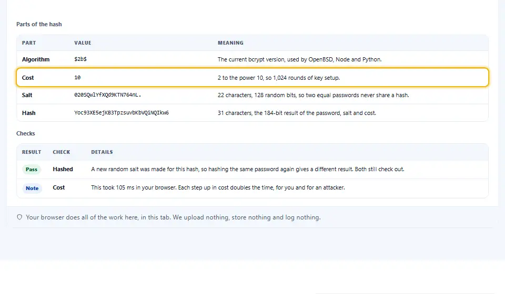Image resolution: width=505 pixels, height=294 pixels.
Task: Click the 'This took 105 ms' detail text
Action: click(x=218, y=187)
